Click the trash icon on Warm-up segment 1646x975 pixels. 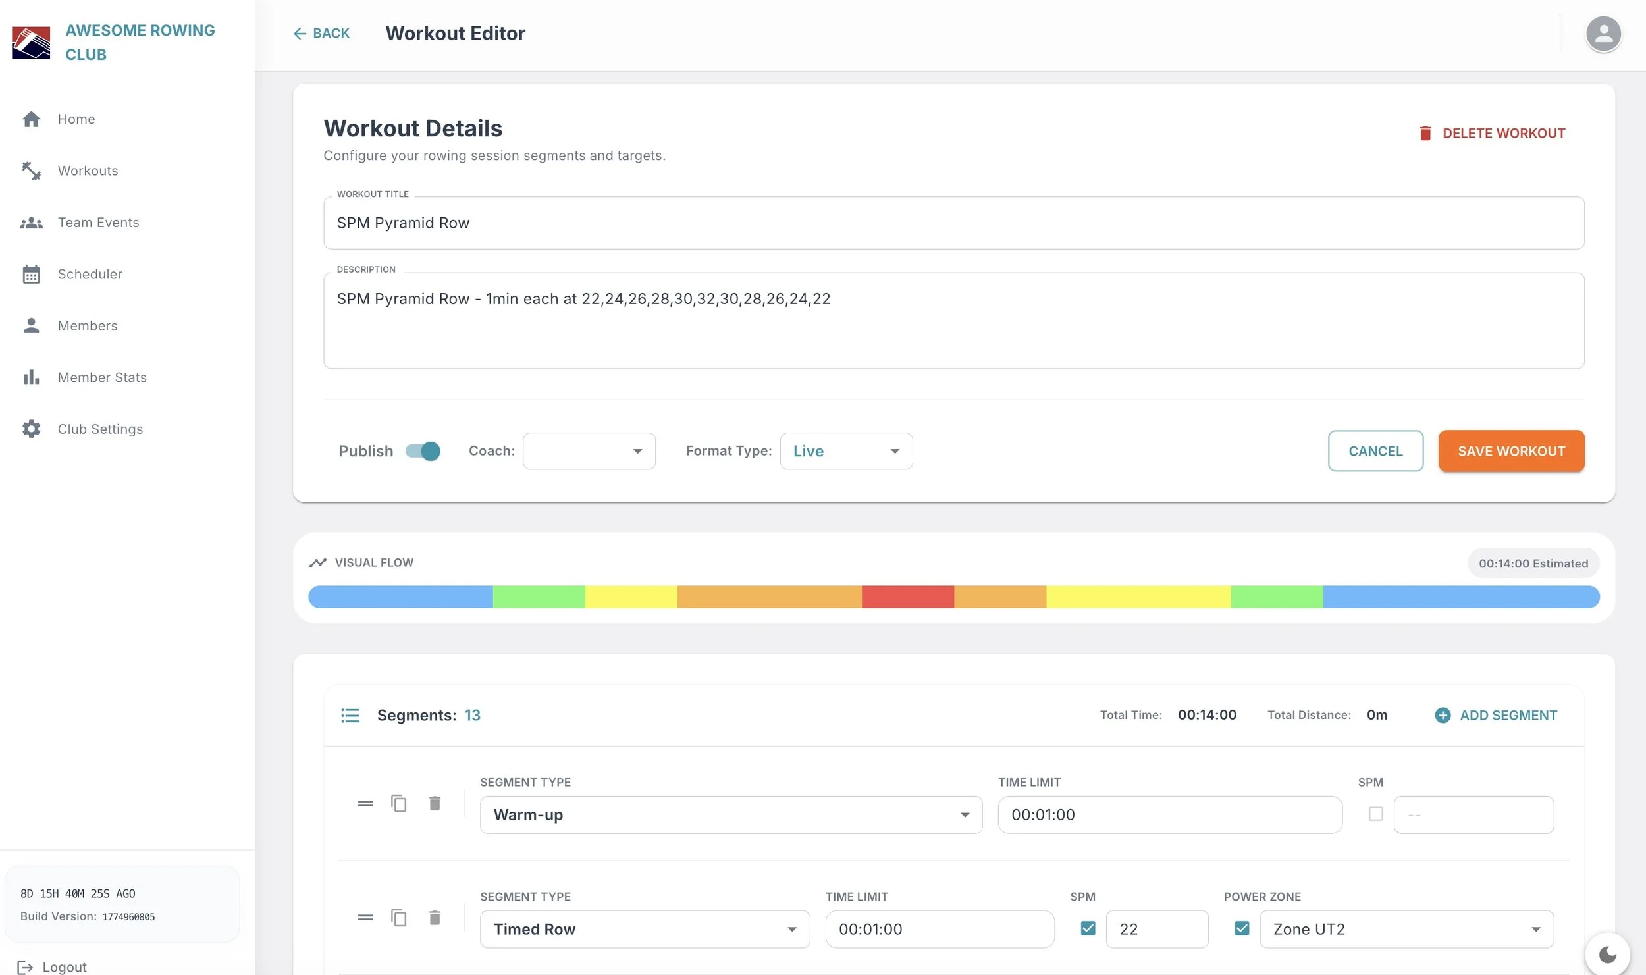click(x=435, y=803)
